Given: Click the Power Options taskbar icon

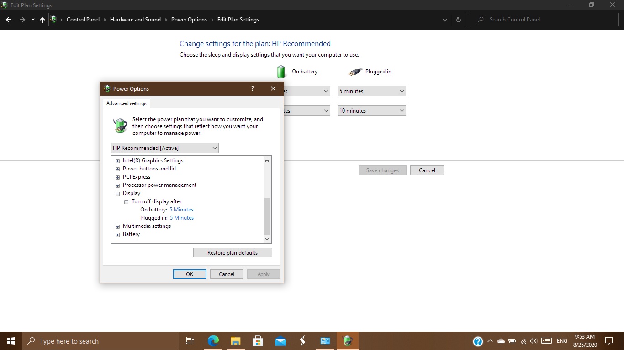Looking at the screenshot, I should [348, 341].
